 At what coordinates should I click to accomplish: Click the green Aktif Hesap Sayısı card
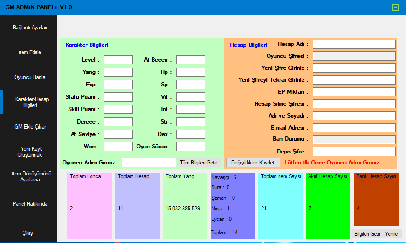click(328, 206)
